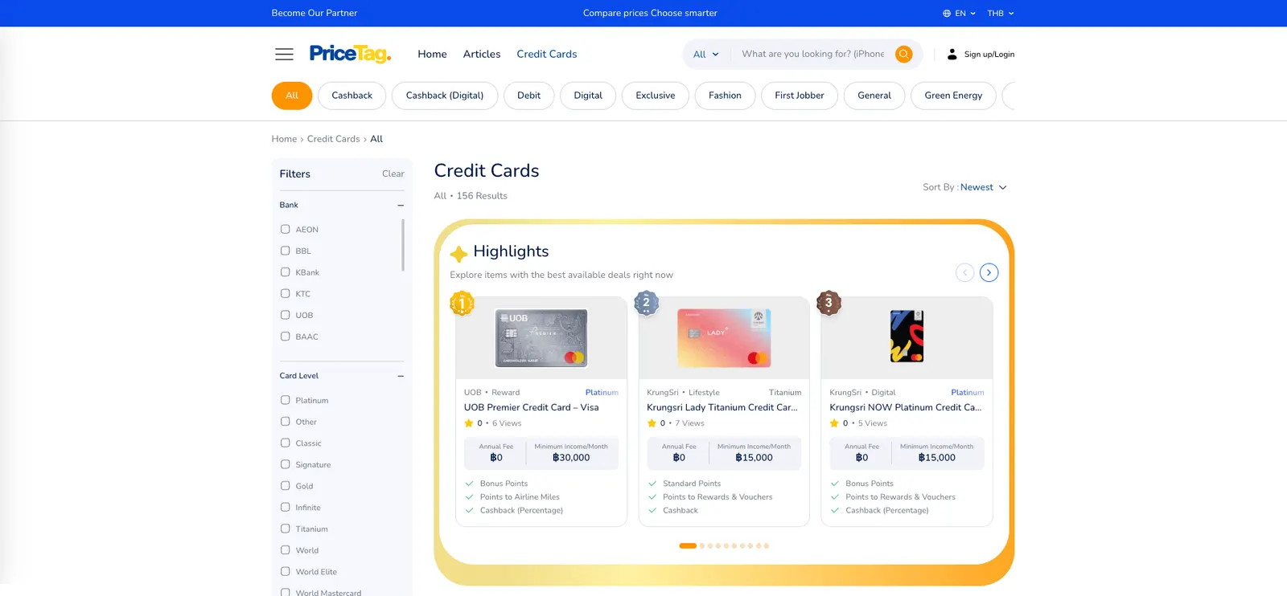Image resolution: width=1287 pixels, height=596 pixels.
Task: Click the second carousel pagination dot
Action: (x=702, y=545)
